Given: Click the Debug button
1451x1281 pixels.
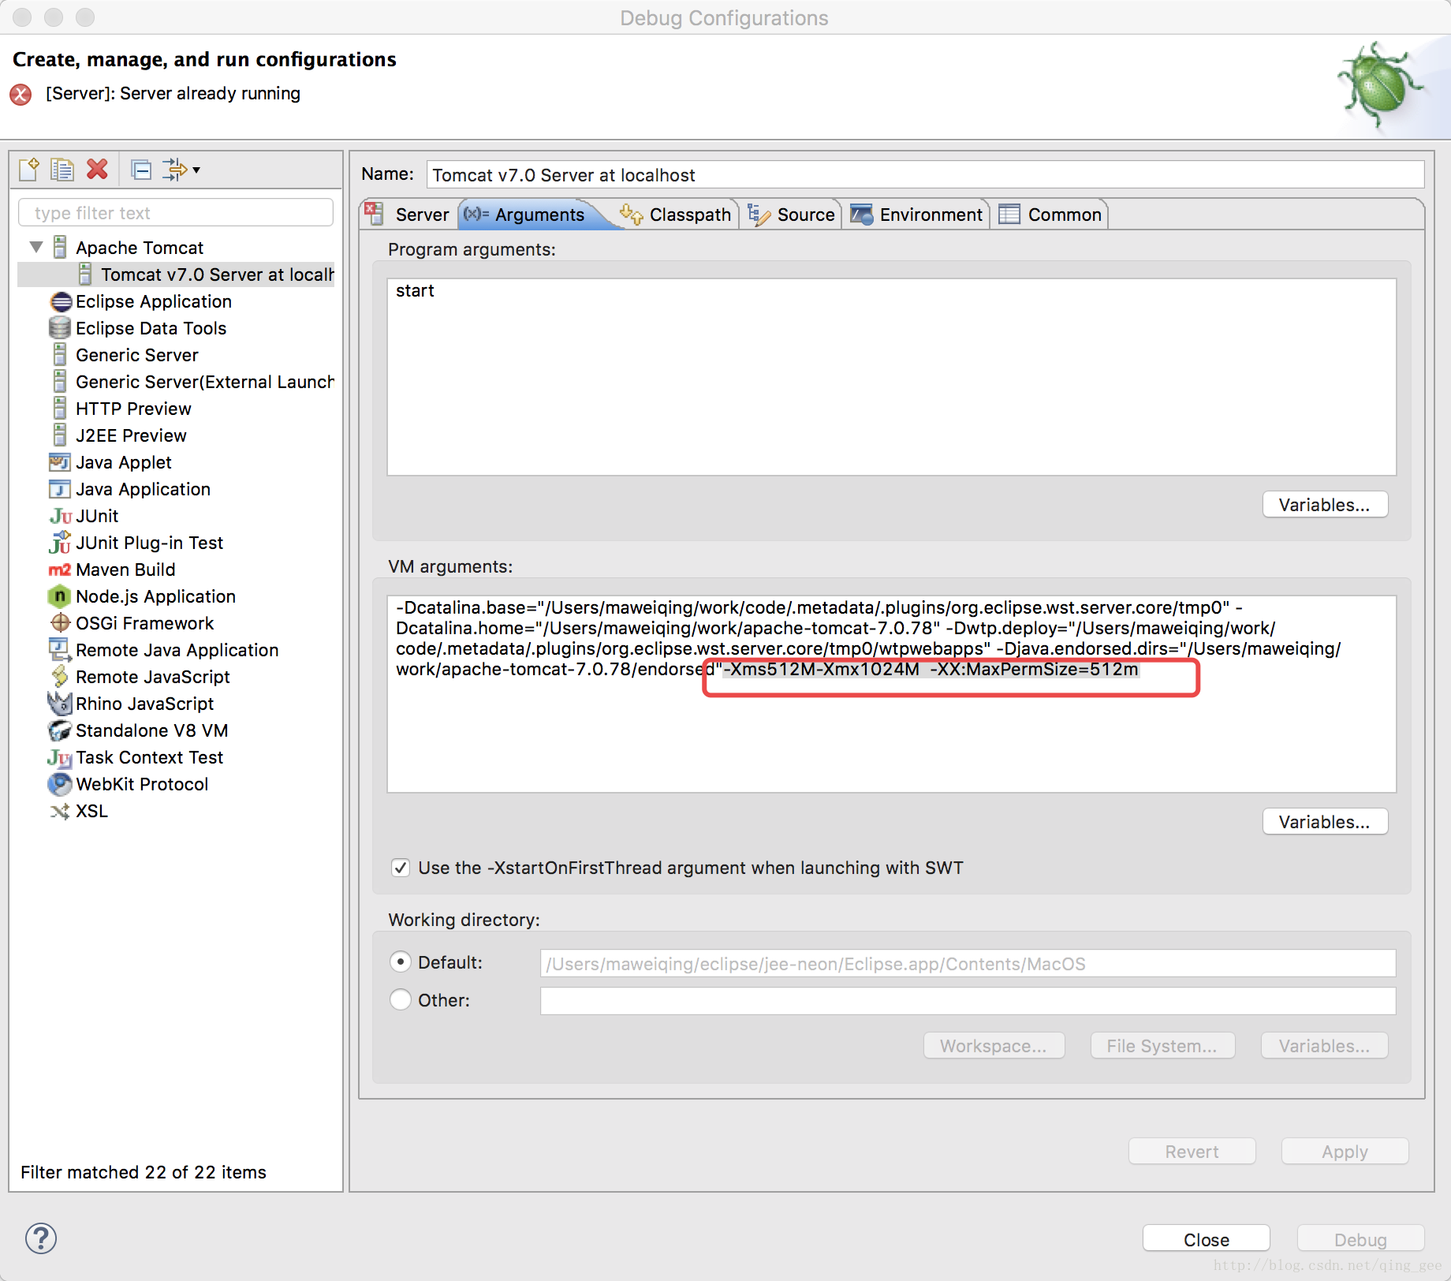Looking at the screenshot, I should (x=1361, y=1239).
